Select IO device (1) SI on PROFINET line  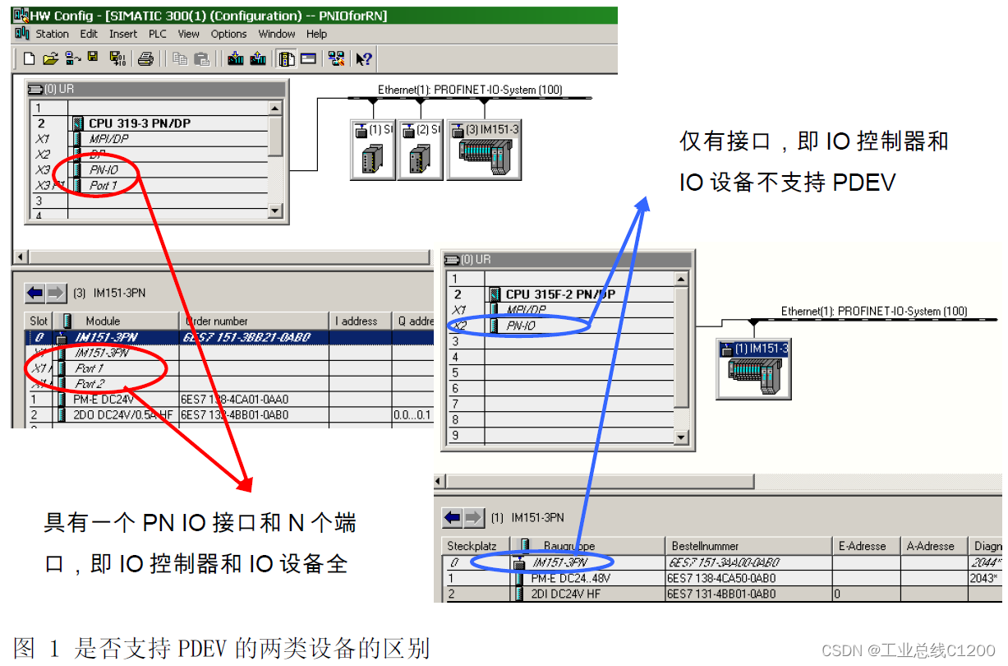point(372,149)
